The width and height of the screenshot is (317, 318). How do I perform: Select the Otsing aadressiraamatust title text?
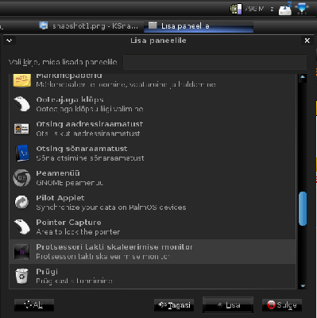(x=90, y=124)
